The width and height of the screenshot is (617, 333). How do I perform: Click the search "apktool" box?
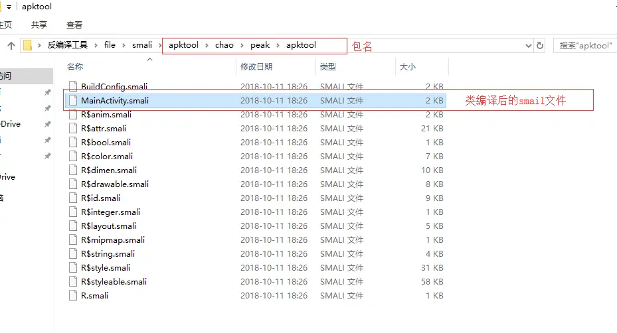coord(585,46)
